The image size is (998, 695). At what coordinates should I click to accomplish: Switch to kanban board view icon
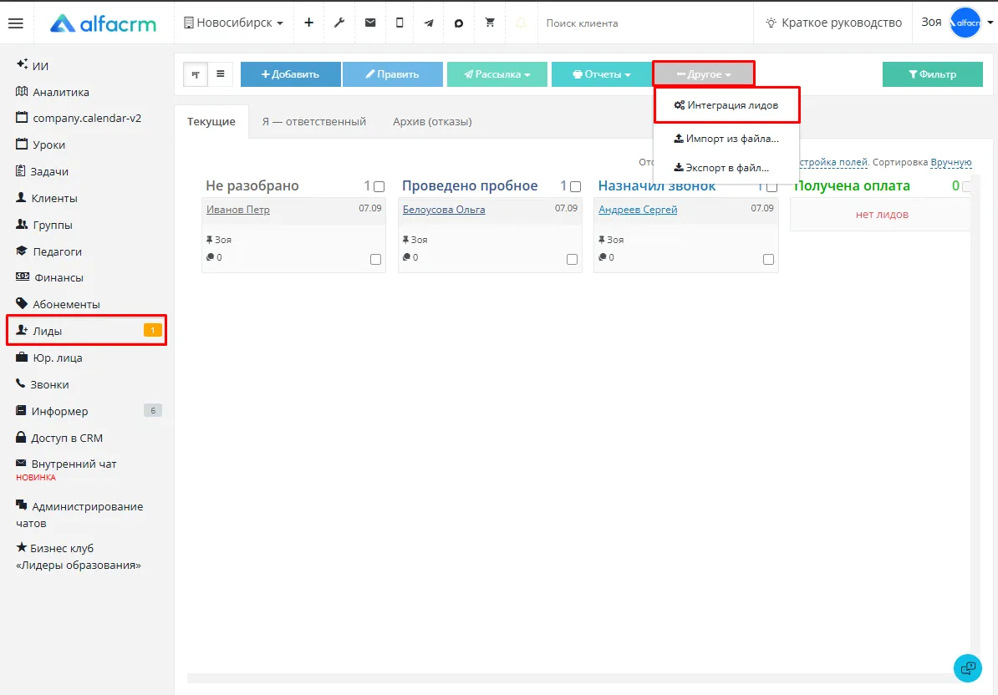[196, 74]
